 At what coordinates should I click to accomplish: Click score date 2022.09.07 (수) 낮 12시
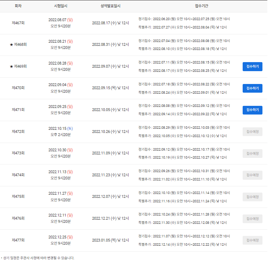[x=110, y=67]
